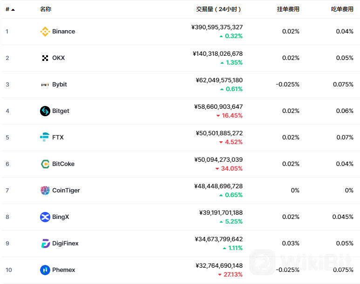Click the CoinTiger logo icon
This screenshot has width=360, height=284.
click(x=45, y=190)
